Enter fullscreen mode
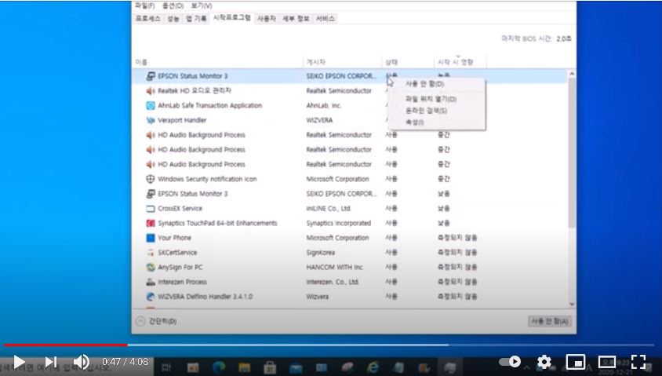Image resolution: width=662 pixels, height=376 pixels. [x=638, y=362]
